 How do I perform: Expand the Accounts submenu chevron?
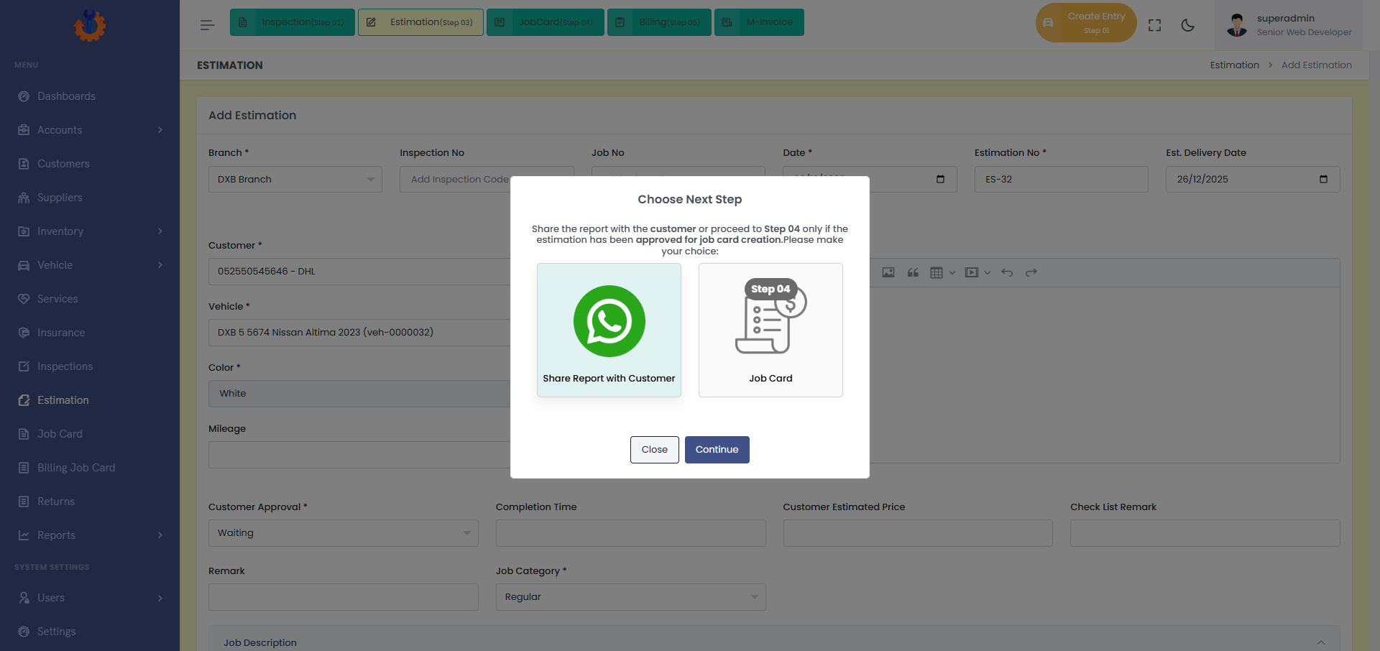[160, 130]
